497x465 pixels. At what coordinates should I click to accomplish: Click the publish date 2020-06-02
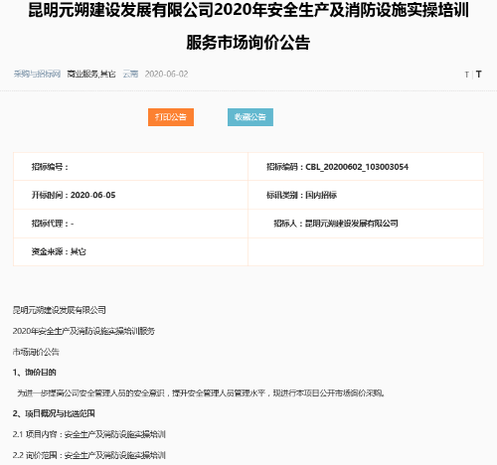pos(166,74)
